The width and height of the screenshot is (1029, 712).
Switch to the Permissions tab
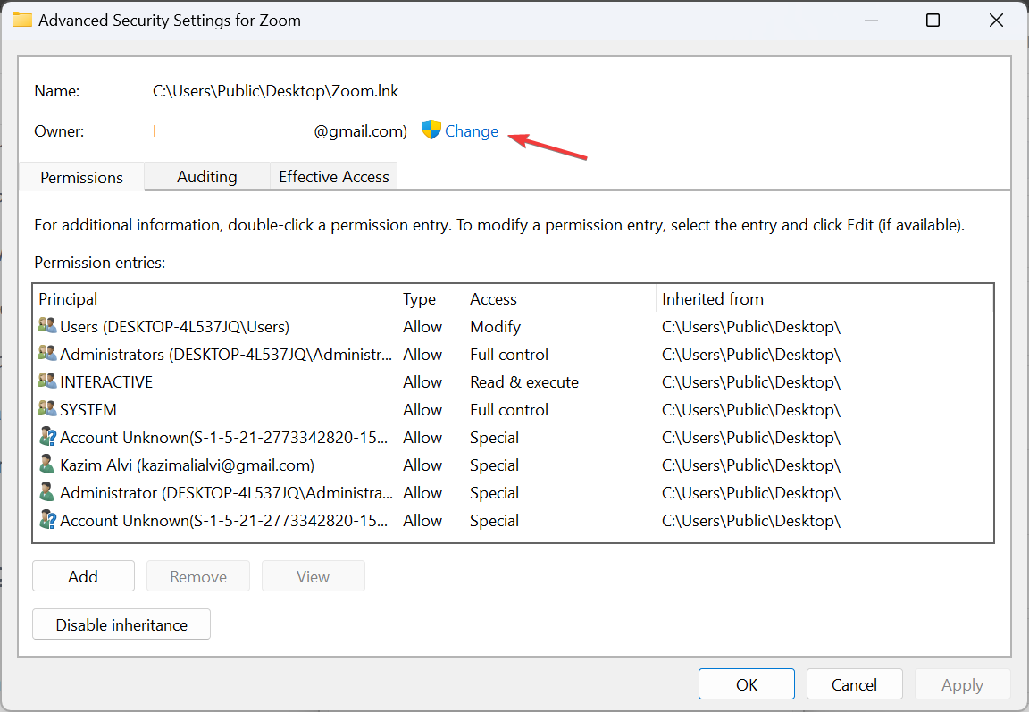click(81, 177)
